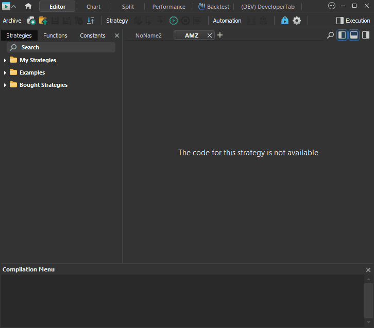
Task: Click the home icon in title bar
Action: (28, 7)
